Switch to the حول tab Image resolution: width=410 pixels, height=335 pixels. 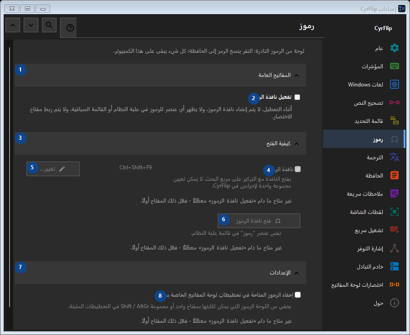364,303
